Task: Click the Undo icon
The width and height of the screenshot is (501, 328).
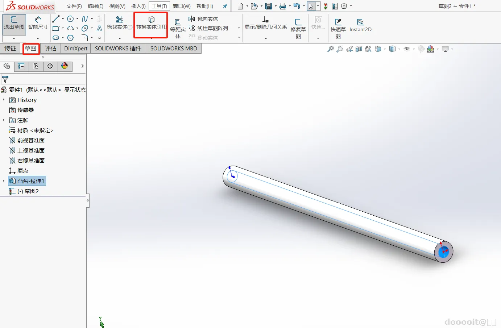Action: (297, 6)
